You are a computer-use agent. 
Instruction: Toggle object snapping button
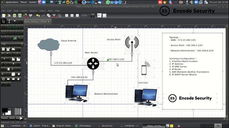(104, 16)
